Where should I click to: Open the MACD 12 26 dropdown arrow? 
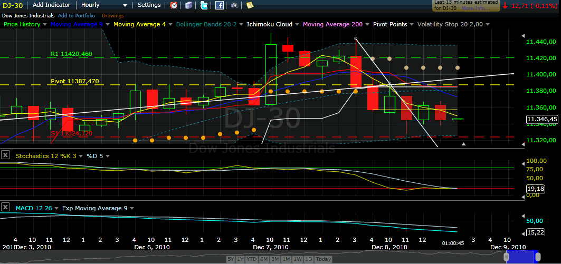pos(57,208)
